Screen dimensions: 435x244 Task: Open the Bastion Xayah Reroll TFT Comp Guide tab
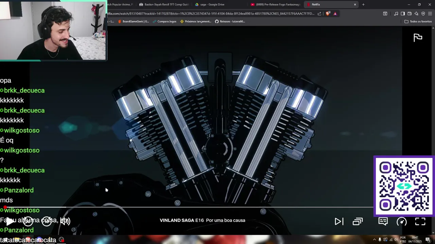pos(164,4)
